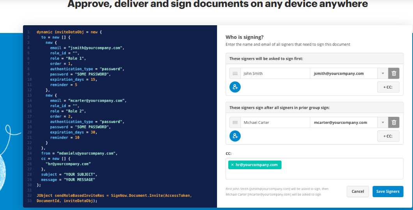Image resolution: width=413 pixels, height=210 pixels.
Task: Click the SignNow.Document.Invite code line
Action: [114, 195]
